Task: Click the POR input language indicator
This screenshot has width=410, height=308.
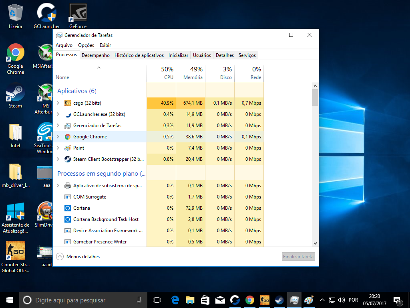Action: (353, 300)
